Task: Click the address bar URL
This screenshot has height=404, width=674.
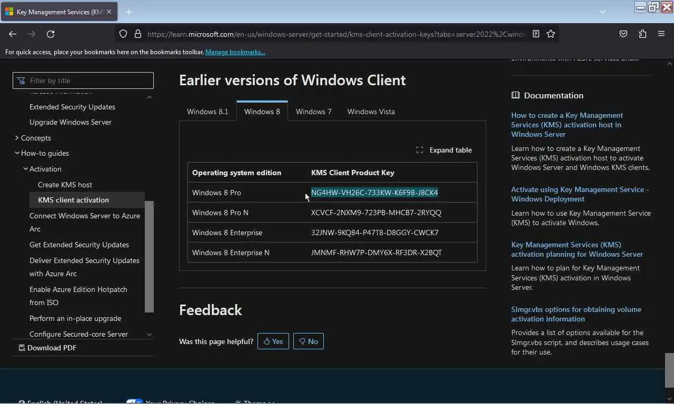Action: [337, 34]
